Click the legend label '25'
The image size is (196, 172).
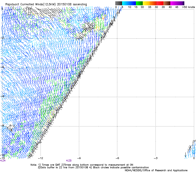(150, 7)
